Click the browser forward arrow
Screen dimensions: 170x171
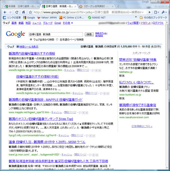(x=10, y=12)
